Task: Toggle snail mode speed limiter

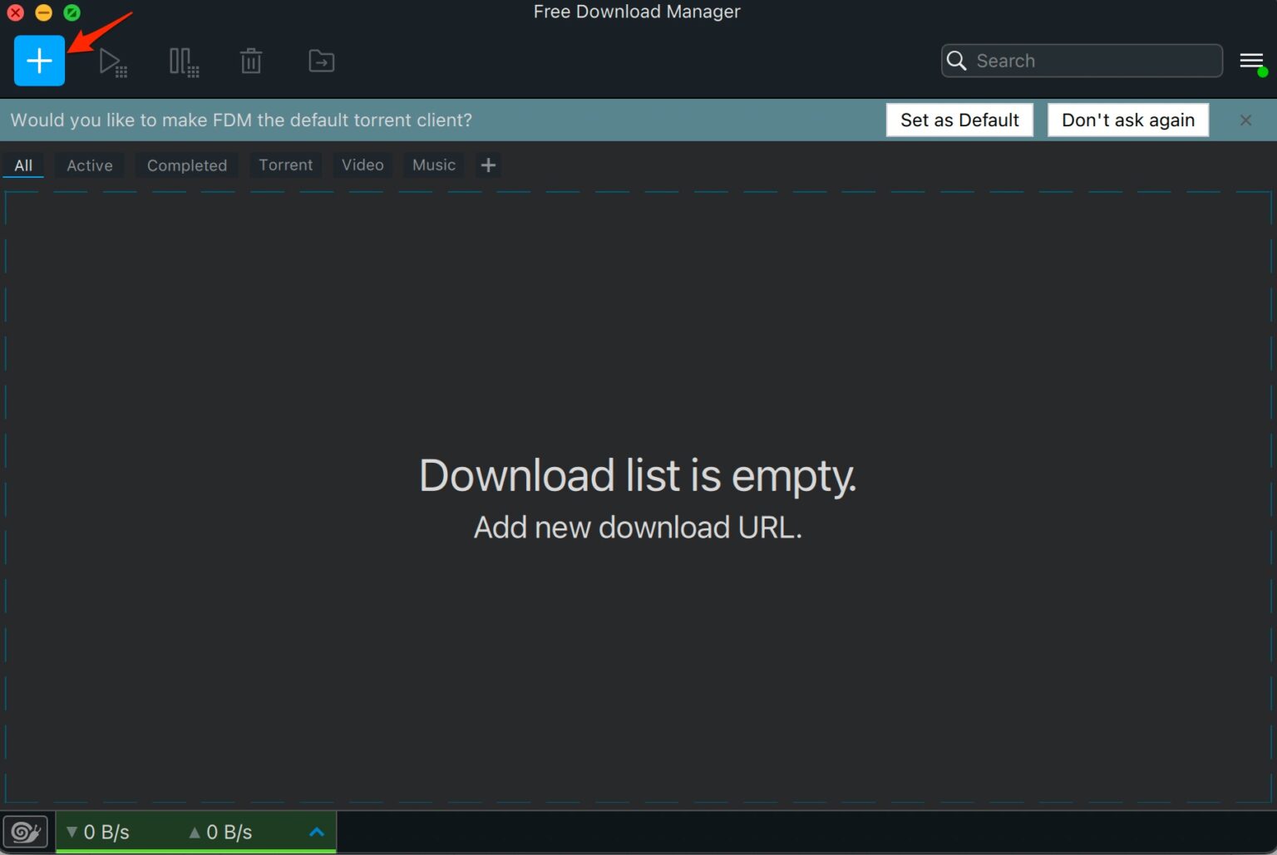Action: 25,831
